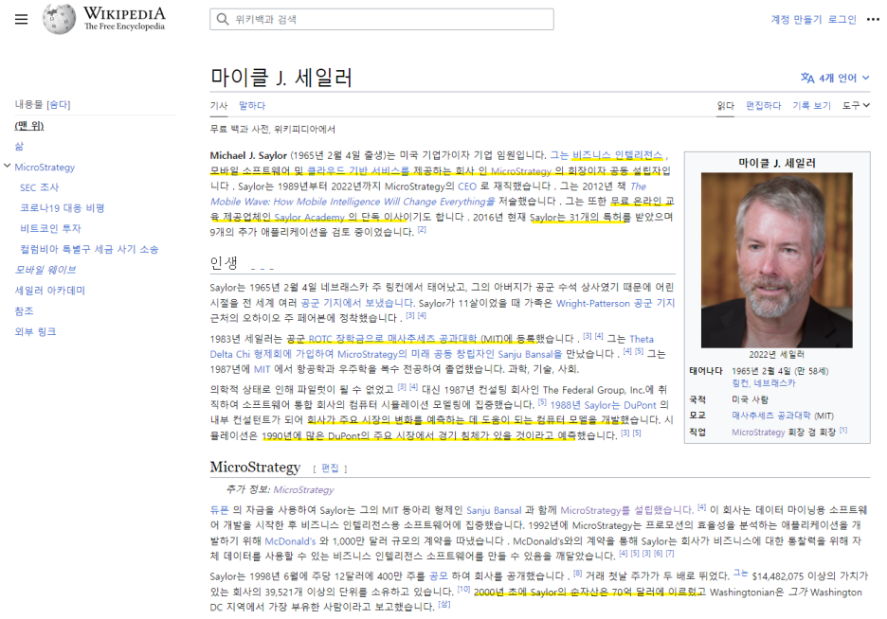
Task: Go to 비트코인 투자 in contents
Action: pos(50,228)
